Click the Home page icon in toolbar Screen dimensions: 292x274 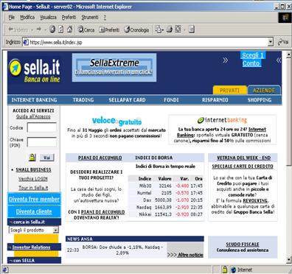coord(70,29)
